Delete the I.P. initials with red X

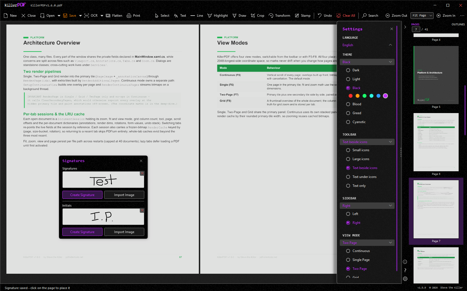(x=142, y=210)
